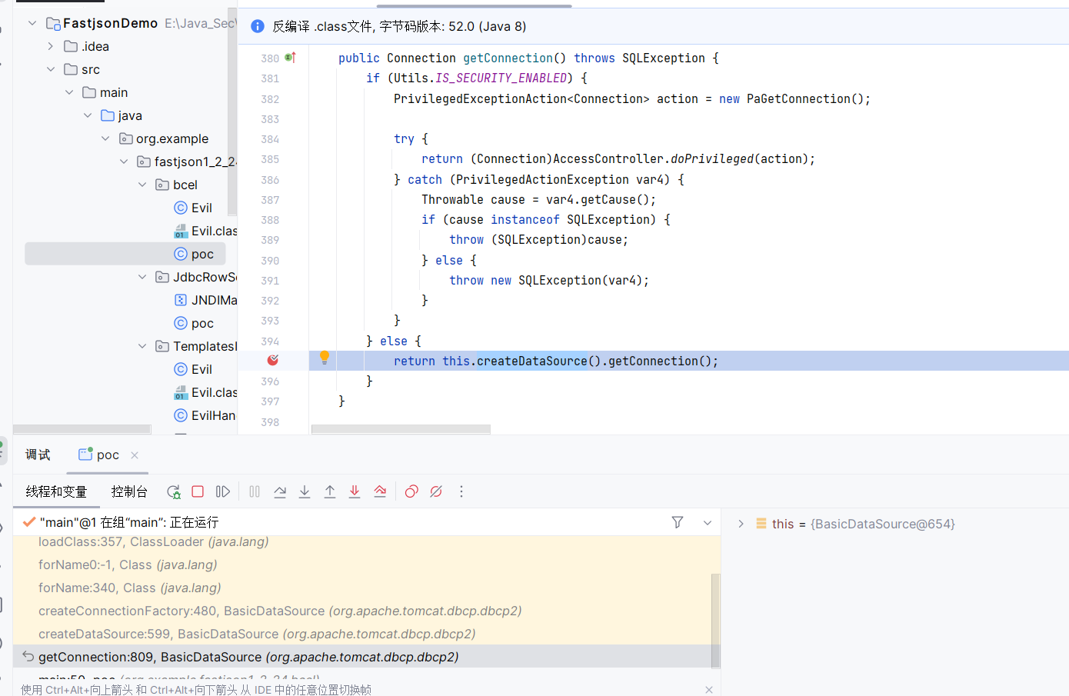The height and width of the screenshot is (696, 1069).
Task: Click the frames list vertical scrollbar
Action: 716,620
